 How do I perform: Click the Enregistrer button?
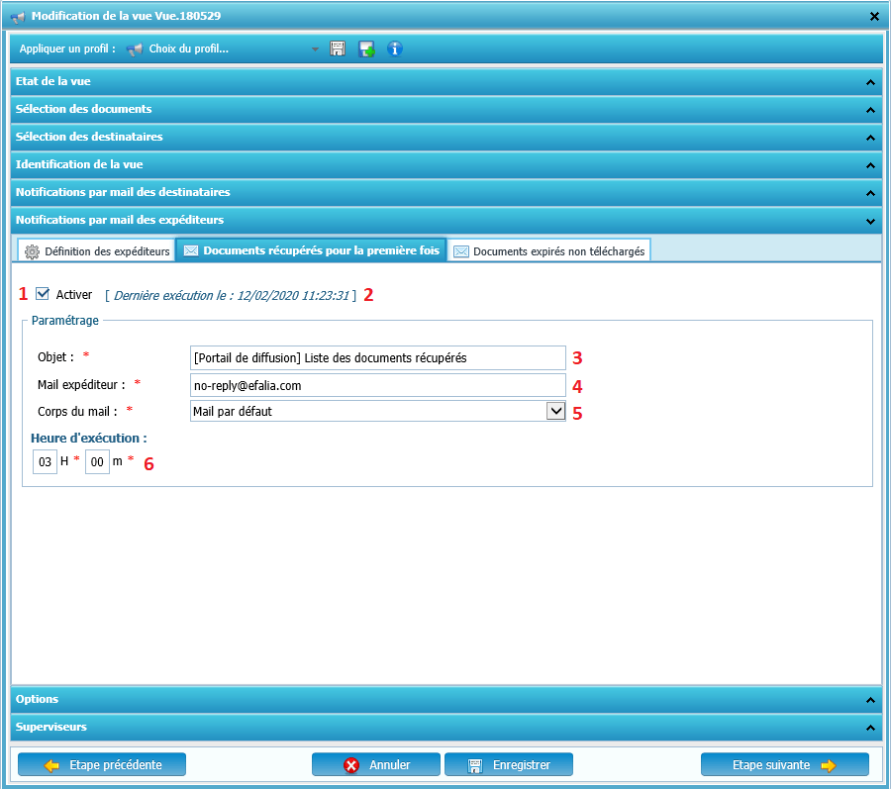[509, 764]
